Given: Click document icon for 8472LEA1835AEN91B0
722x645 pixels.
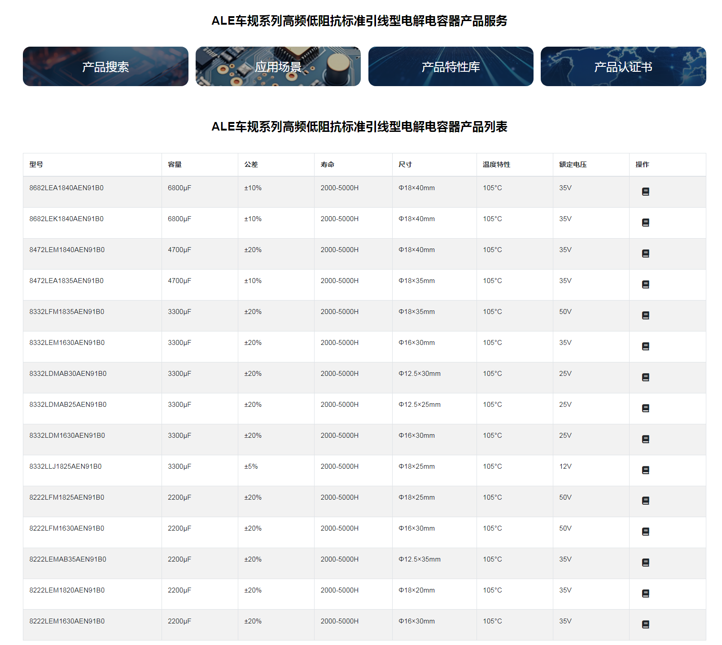Looking at the screenshot, I should coord(645,284).
